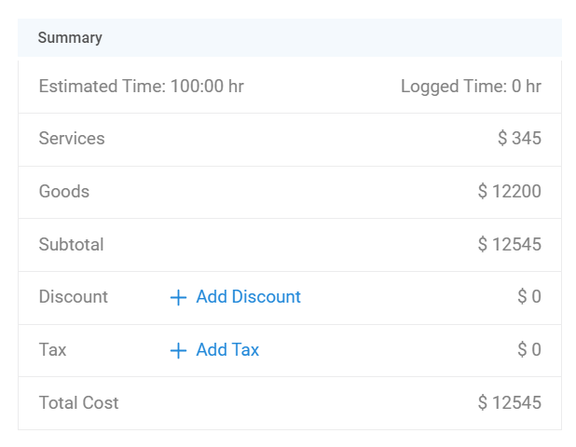Select the $ 0 tax amount

click(x=529, y=350)
